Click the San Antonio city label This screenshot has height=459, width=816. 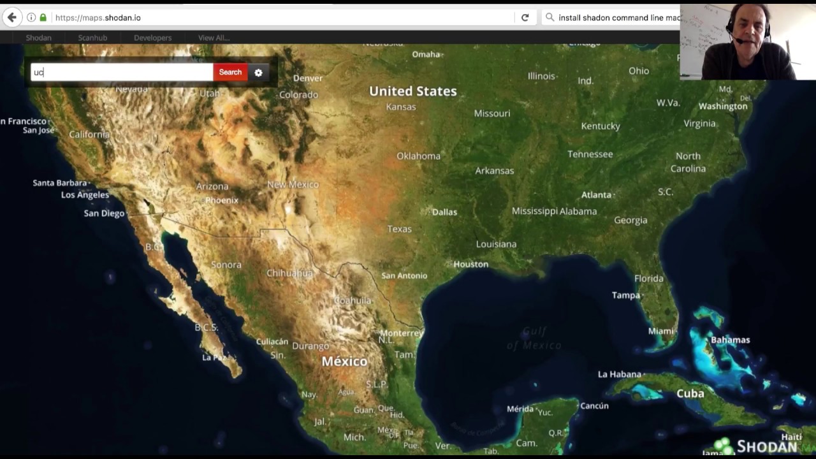click(x=404, y=276)
